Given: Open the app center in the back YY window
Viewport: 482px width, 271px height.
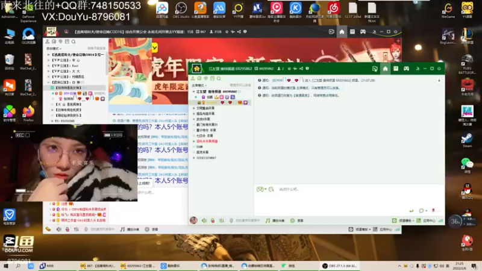Looking at the screenshot, I should 383,229.
